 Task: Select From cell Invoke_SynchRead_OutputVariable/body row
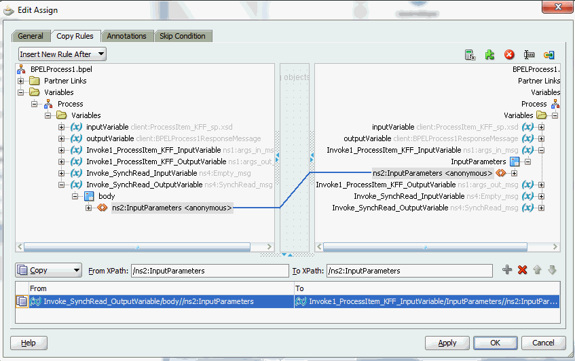coord(162,302)
